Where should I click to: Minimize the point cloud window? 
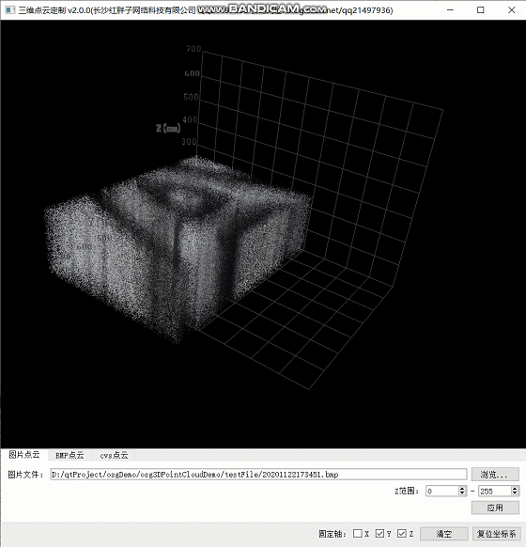point(450,10)
